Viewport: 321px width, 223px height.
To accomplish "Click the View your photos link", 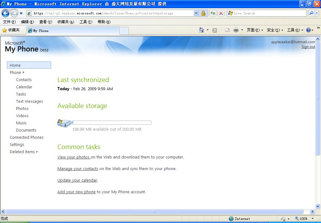I will click(x=74, y=157).
